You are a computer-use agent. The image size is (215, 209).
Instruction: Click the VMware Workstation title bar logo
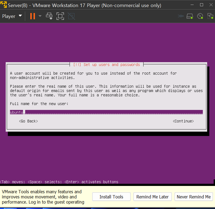tap(4, 5)
